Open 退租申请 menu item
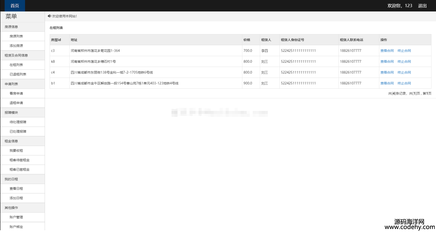The image size is (436, 232). click(23, 103)
